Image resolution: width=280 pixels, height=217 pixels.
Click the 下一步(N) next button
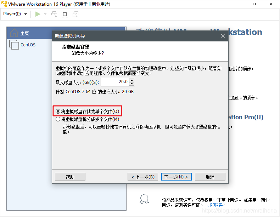(177, 177)
